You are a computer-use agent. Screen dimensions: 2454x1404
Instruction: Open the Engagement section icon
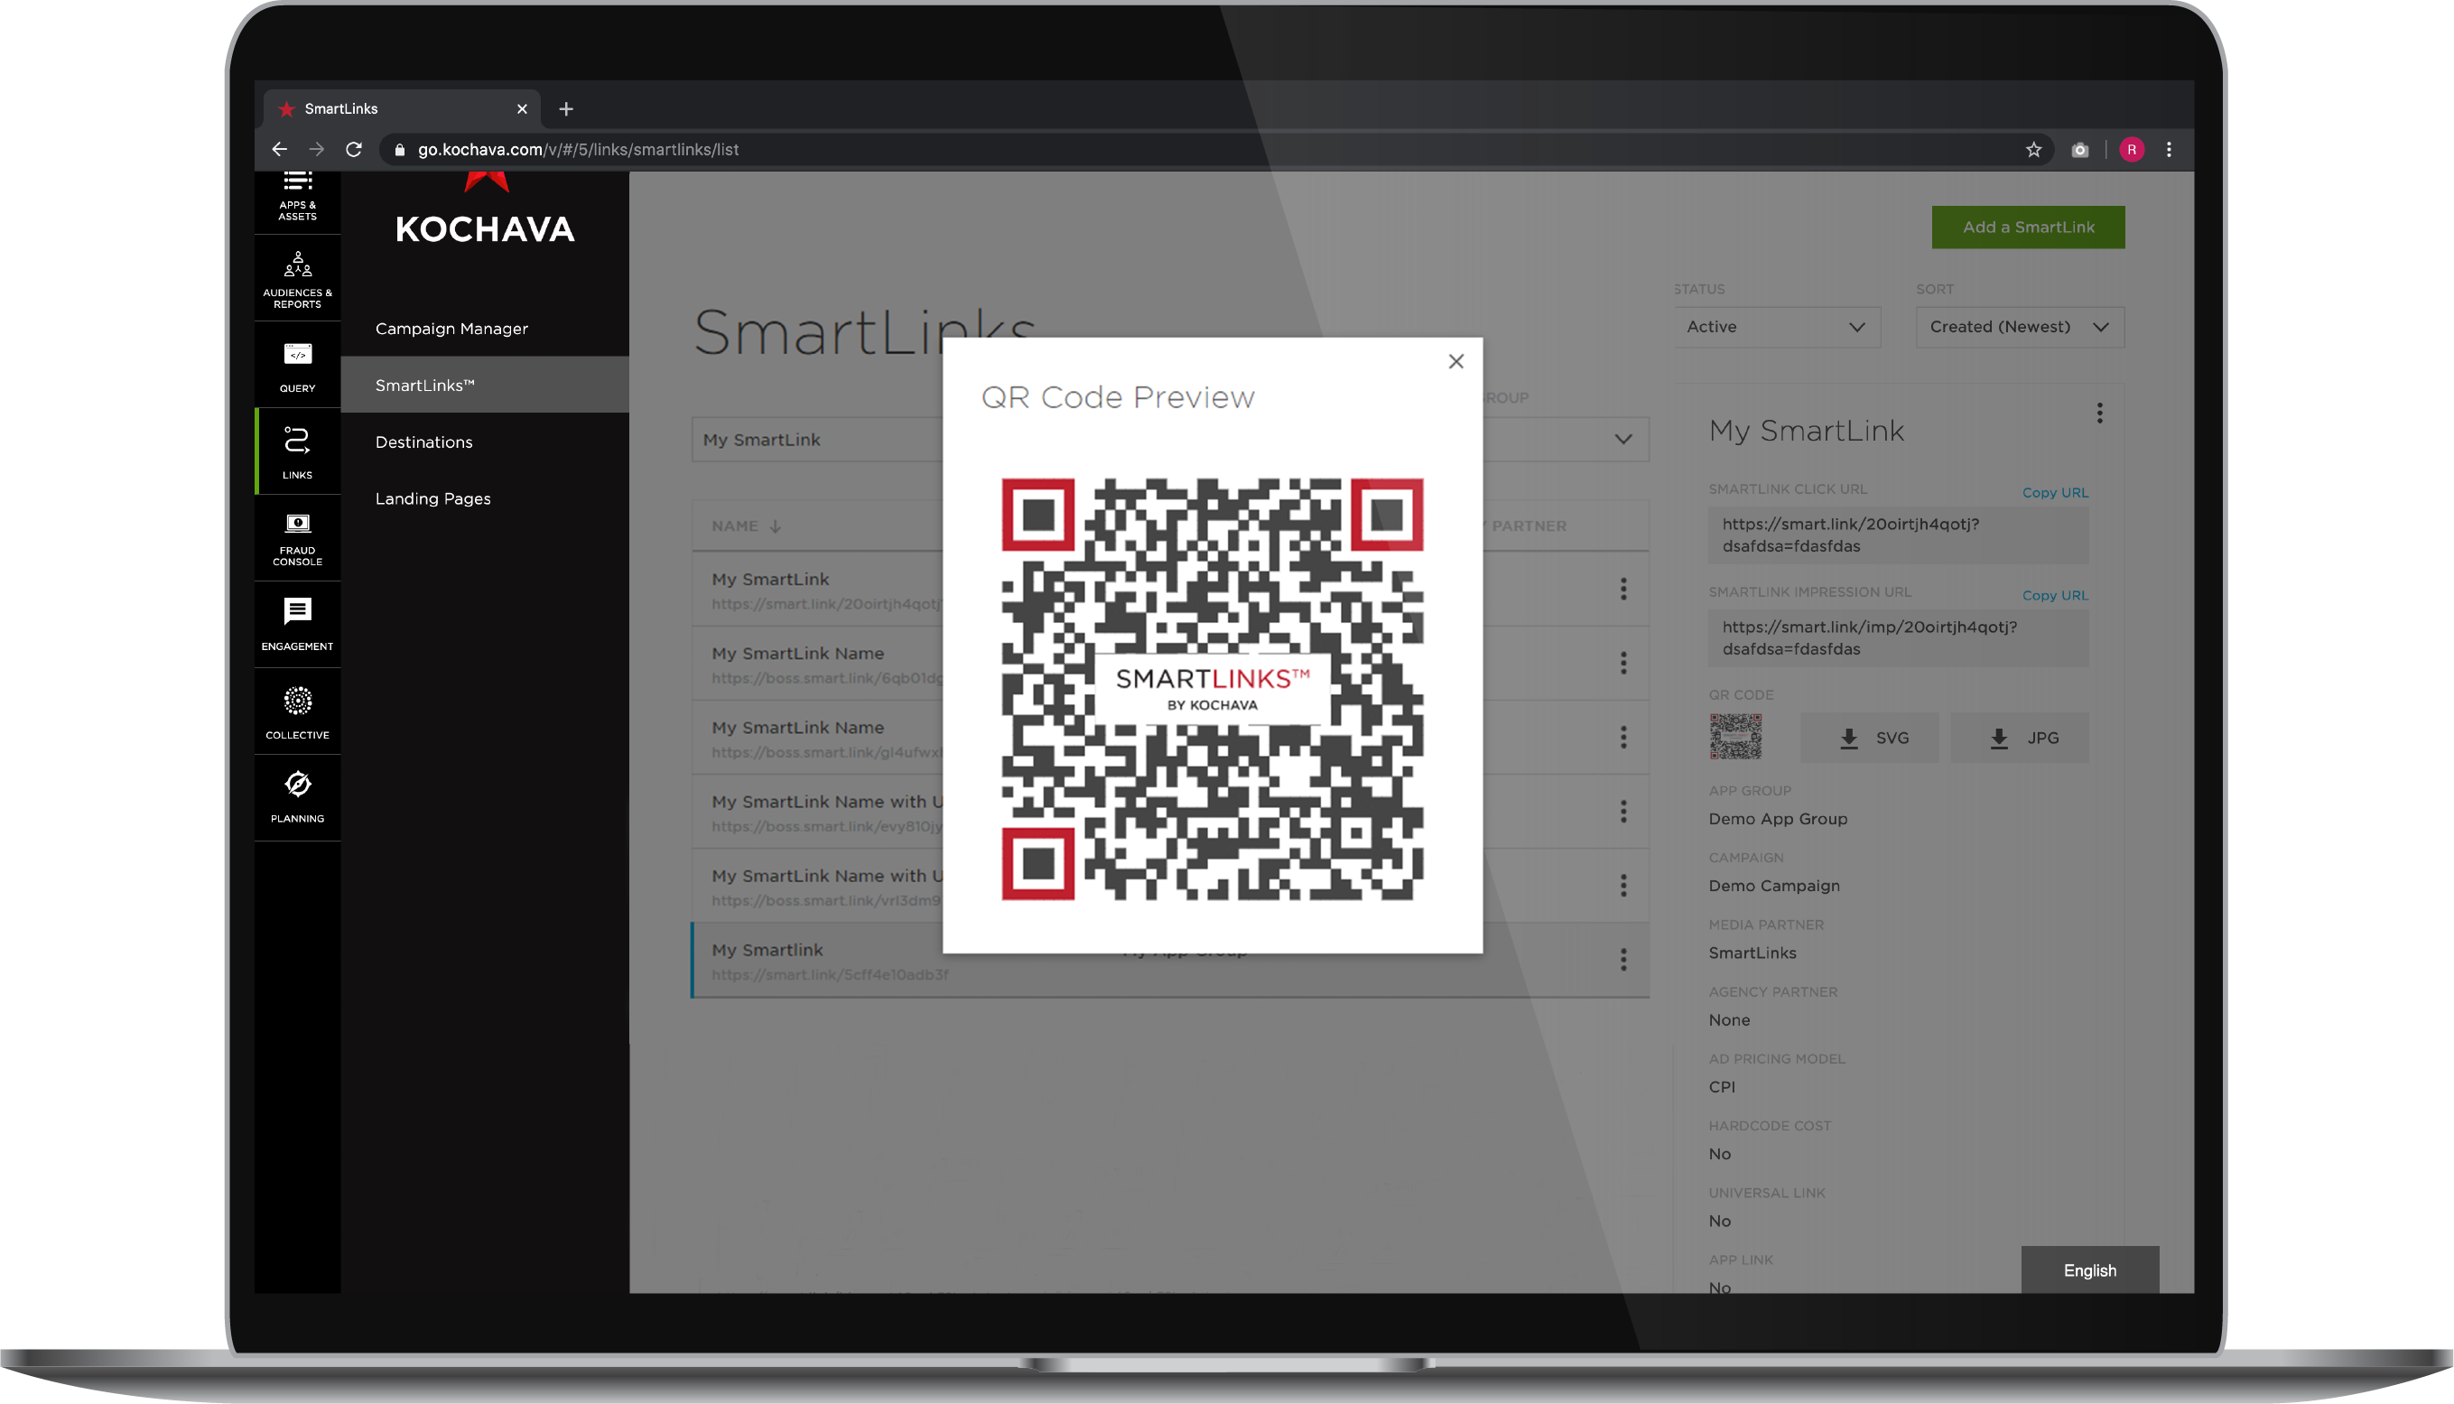[x=297, y=625]
